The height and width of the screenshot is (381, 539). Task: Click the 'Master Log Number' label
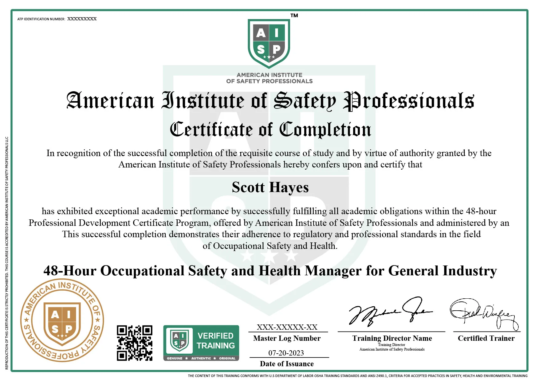[287, 338]
